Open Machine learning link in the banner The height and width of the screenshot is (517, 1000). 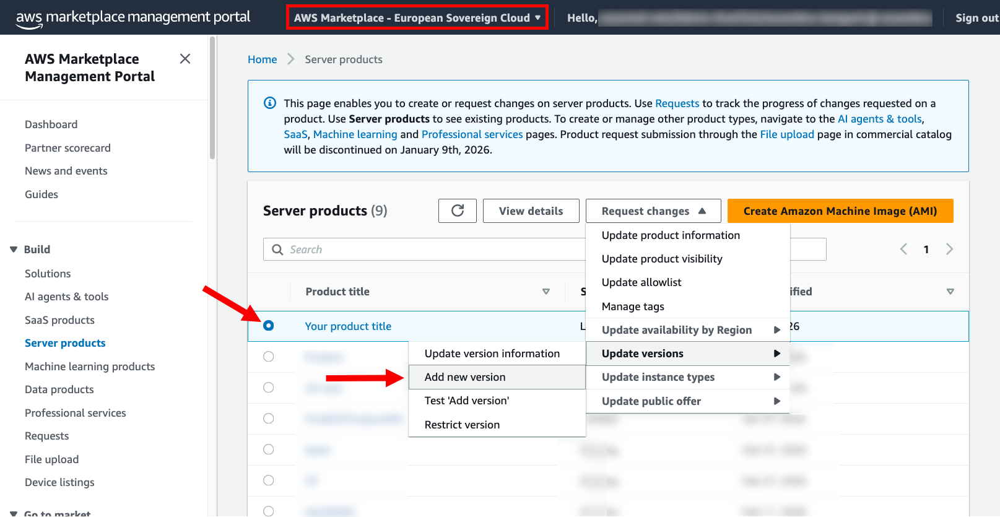tap(355, 134)
